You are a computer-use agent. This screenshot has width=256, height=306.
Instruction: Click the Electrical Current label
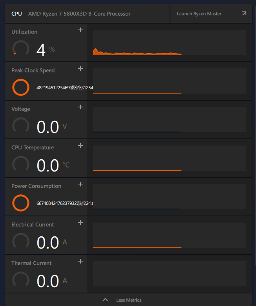(x=33, y=225)
